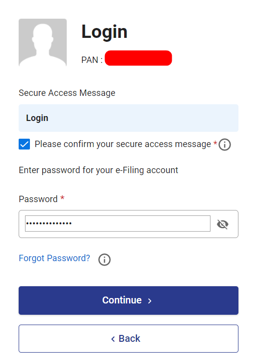The width and height of the screenshot is (262, 360).
Task: Click the red redacted PAN value
Action: pyautogui.click(x=138, y=58)
